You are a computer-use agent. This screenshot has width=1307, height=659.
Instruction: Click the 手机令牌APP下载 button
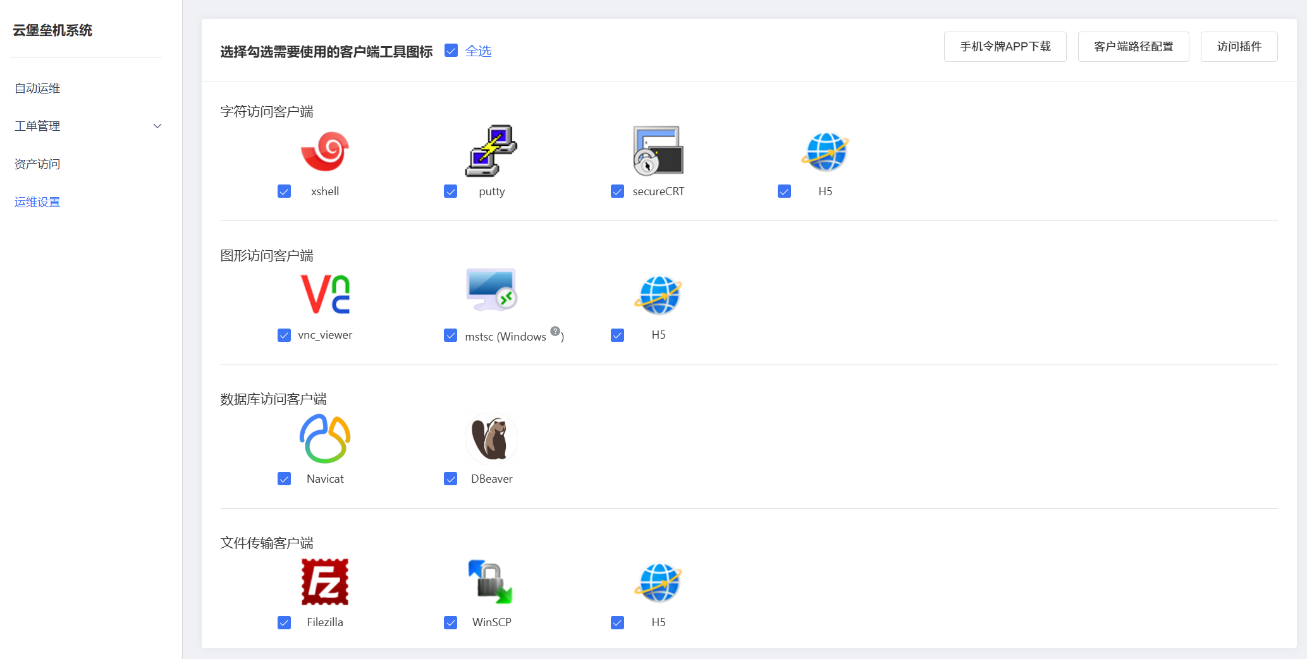click(1005, 47)
